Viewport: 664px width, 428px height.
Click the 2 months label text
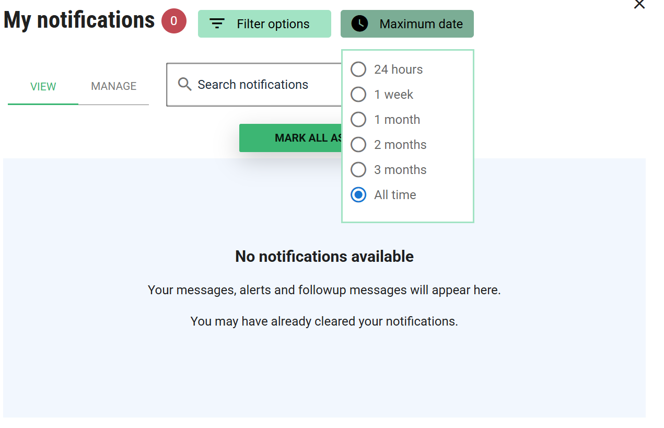point(400,145)
